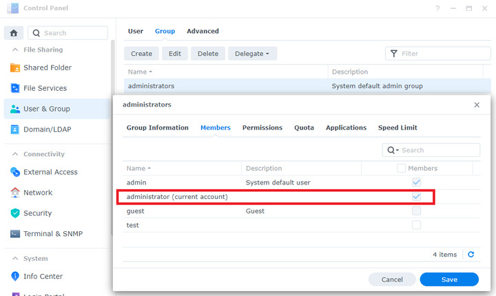Collapse the Connectivity section
The height and width of the screenshot is (296, 496).
tap(15, 154)
